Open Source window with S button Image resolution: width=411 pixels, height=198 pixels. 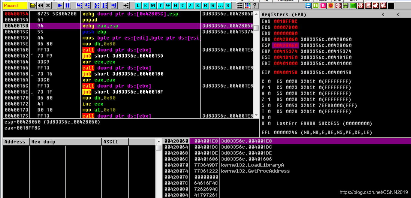pyautogui.click(x=228, y=5)
